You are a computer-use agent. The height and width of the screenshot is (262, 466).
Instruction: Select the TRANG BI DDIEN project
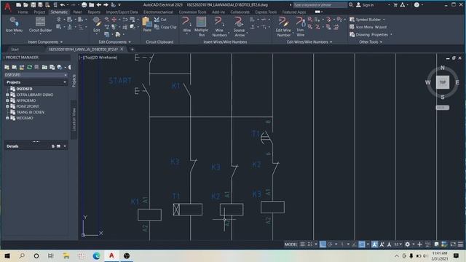click(x=31, y=112)
